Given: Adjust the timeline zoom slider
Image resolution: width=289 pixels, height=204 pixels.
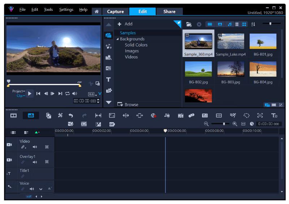Looking at the screenshot, I should pyautogui.click(x=224, y=124).
